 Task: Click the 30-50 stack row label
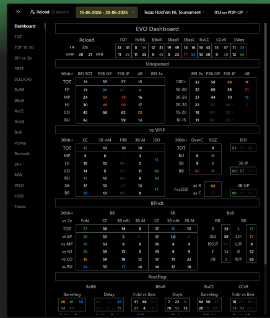click(181, 97)
